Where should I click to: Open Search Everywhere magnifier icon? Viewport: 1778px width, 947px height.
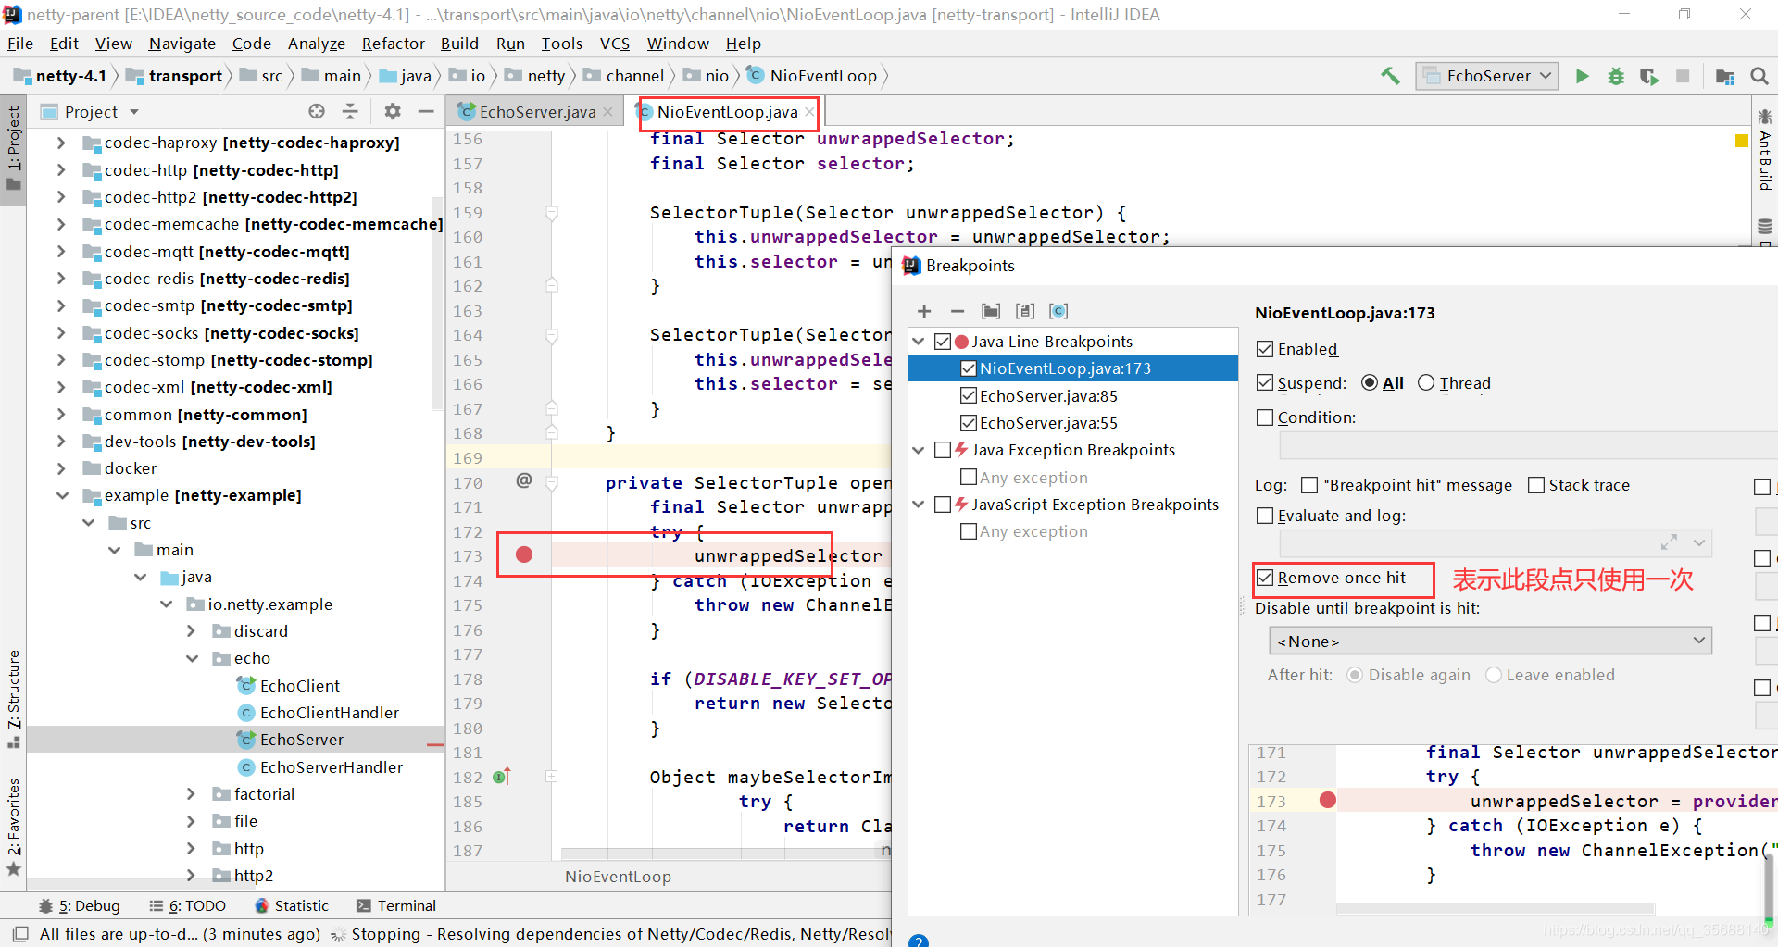(1759, 76)
